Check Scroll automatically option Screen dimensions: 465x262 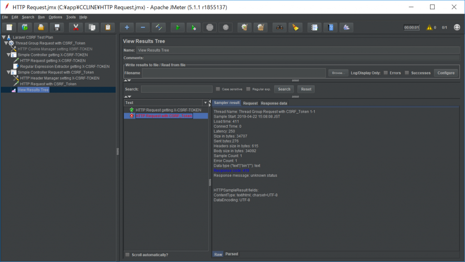pos(128,255)
